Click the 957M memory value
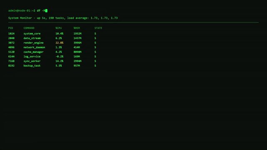This screenshot has height=150, width=267. tap(77, 66)
